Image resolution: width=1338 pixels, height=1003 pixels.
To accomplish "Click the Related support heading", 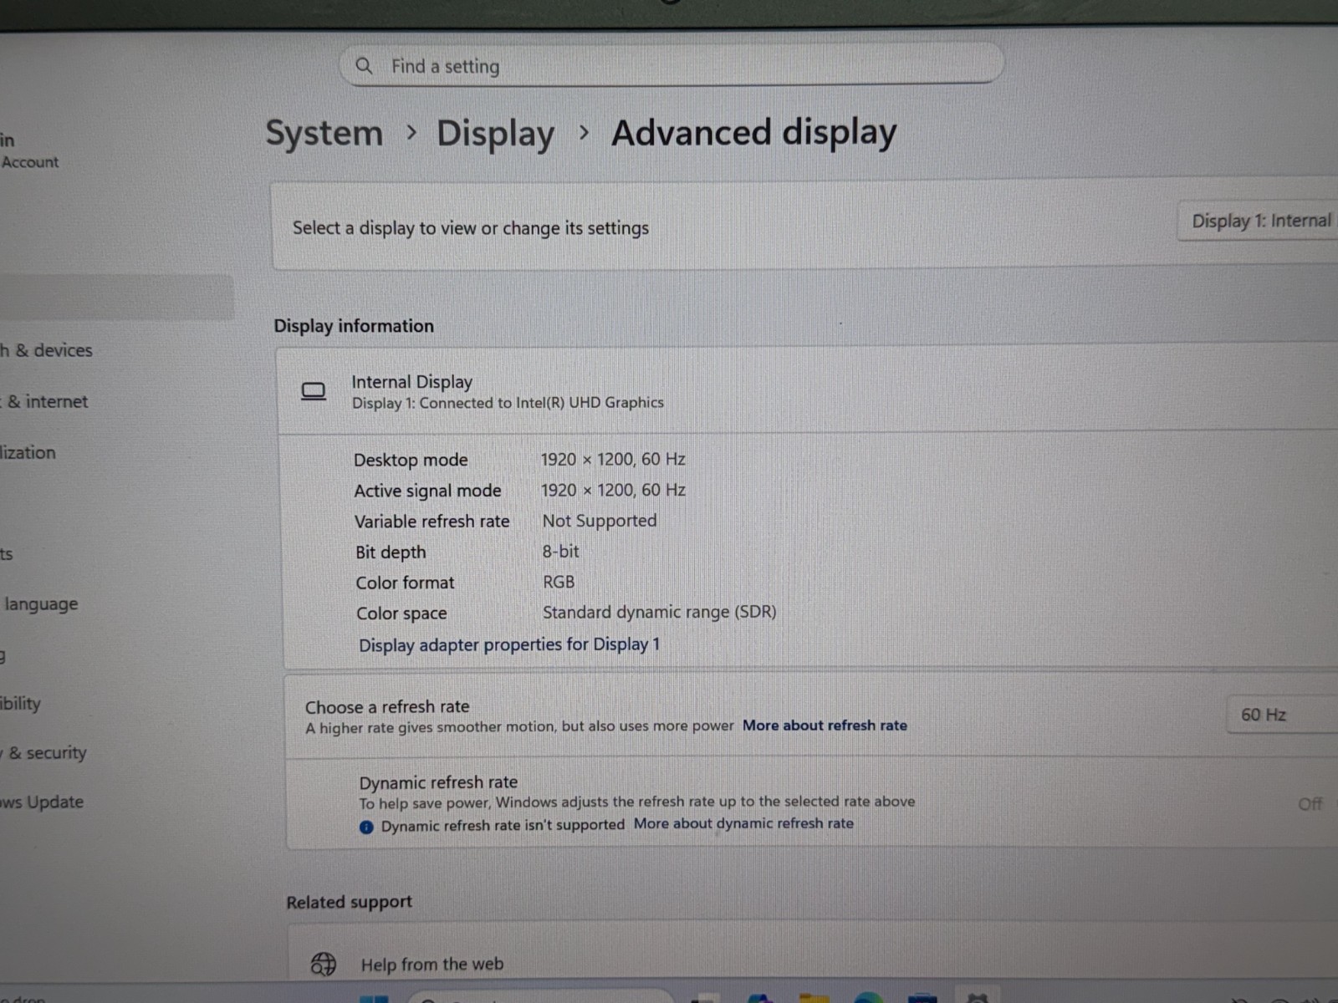I will tap(349, 902).
